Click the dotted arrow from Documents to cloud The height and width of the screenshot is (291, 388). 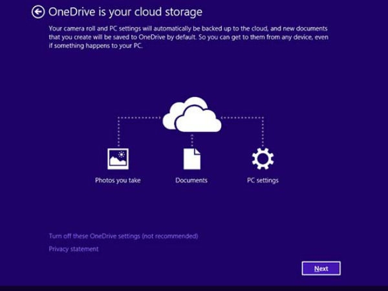(192, 140)
